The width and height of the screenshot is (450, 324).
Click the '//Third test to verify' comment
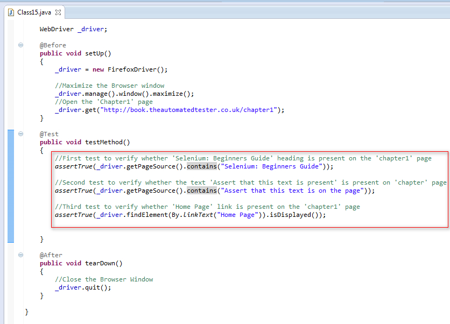tap(207, 207)
